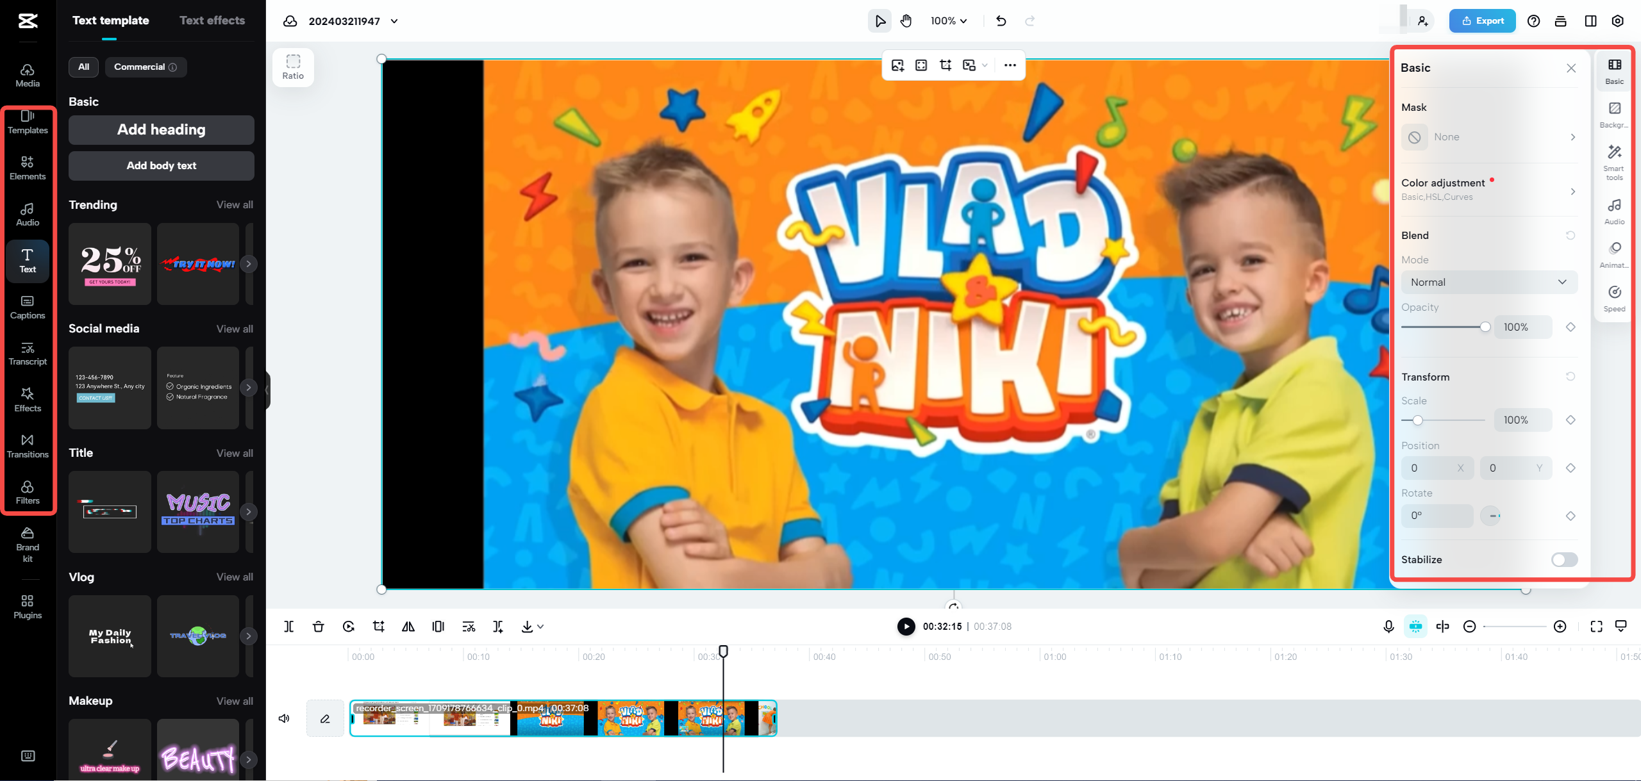Click the View all link next to Trending

tap(234, 204)
